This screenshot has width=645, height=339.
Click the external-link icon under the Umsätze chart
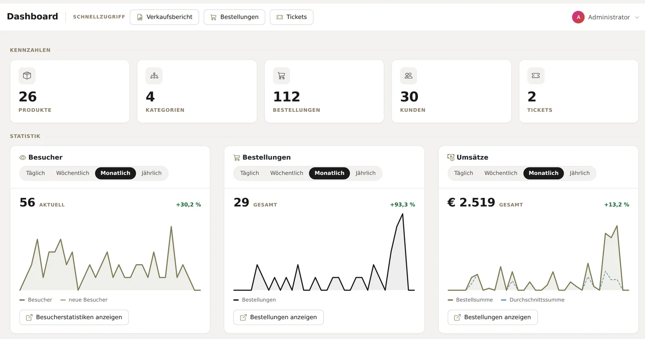click(x=457, y=317)
